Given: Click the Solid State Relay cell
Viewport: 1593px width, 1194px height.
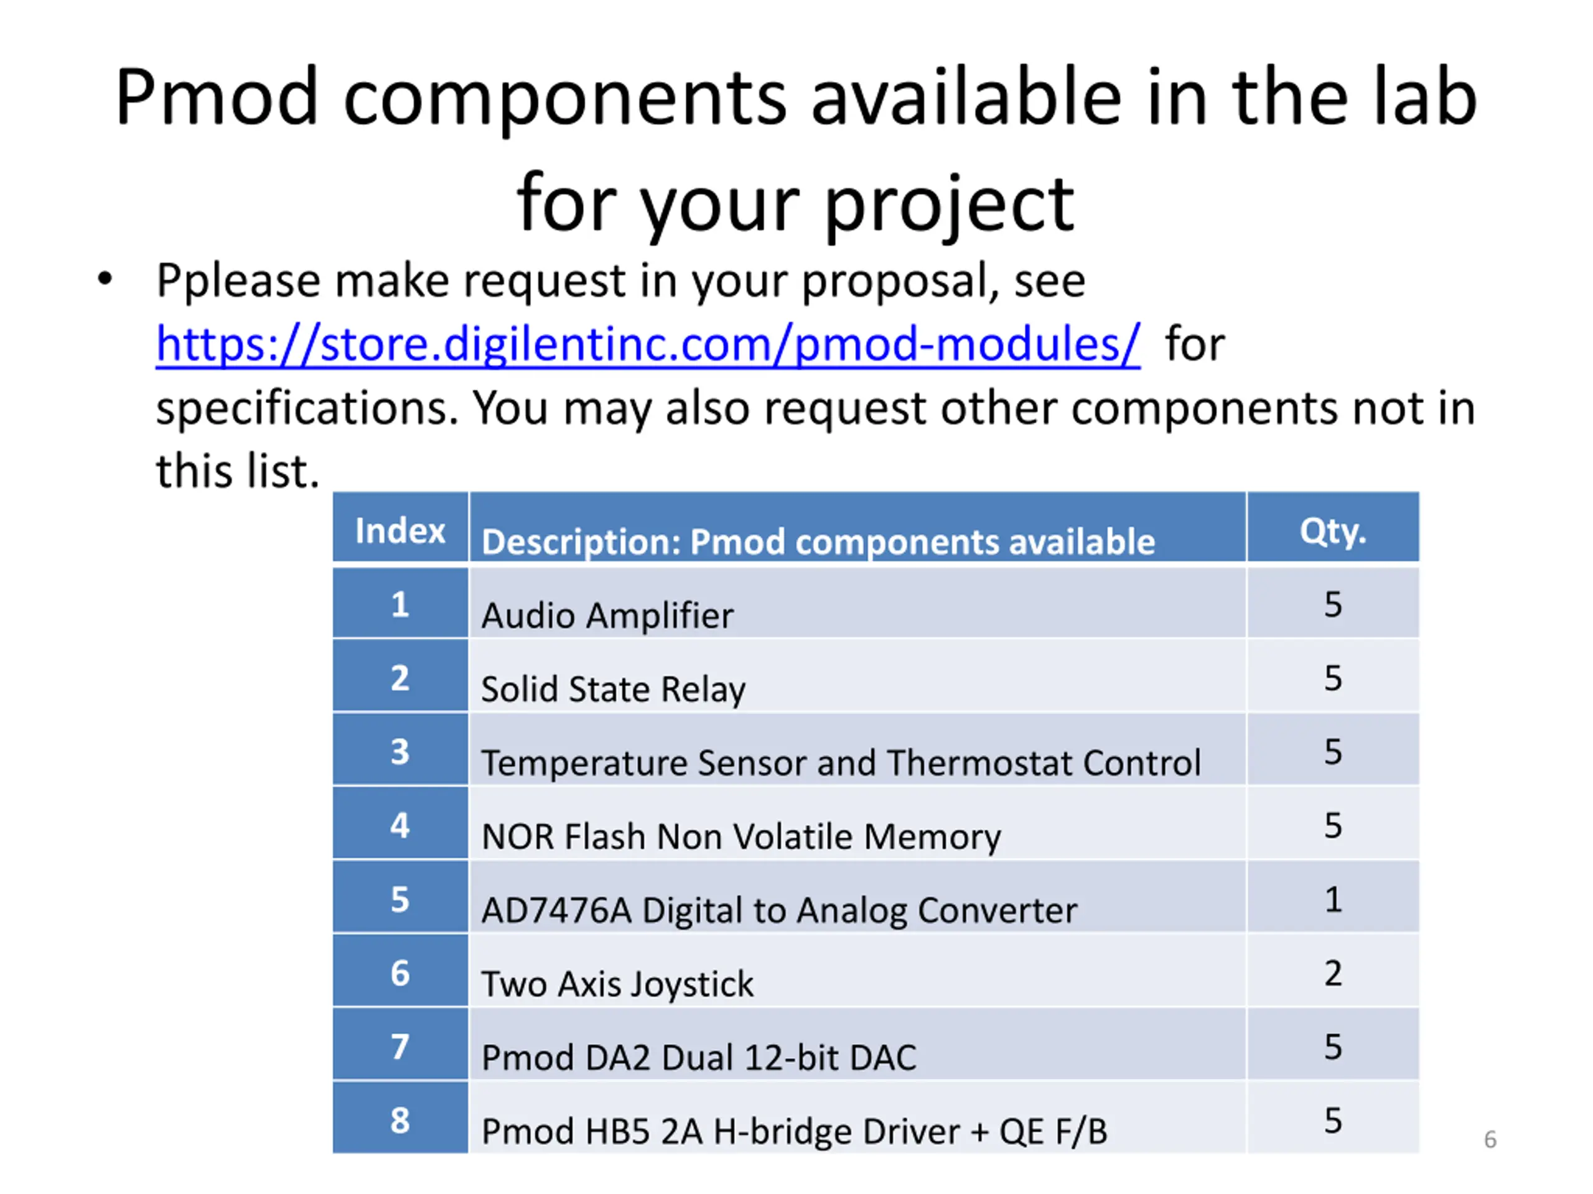Looking at the screenshot, I should (857, 677).
